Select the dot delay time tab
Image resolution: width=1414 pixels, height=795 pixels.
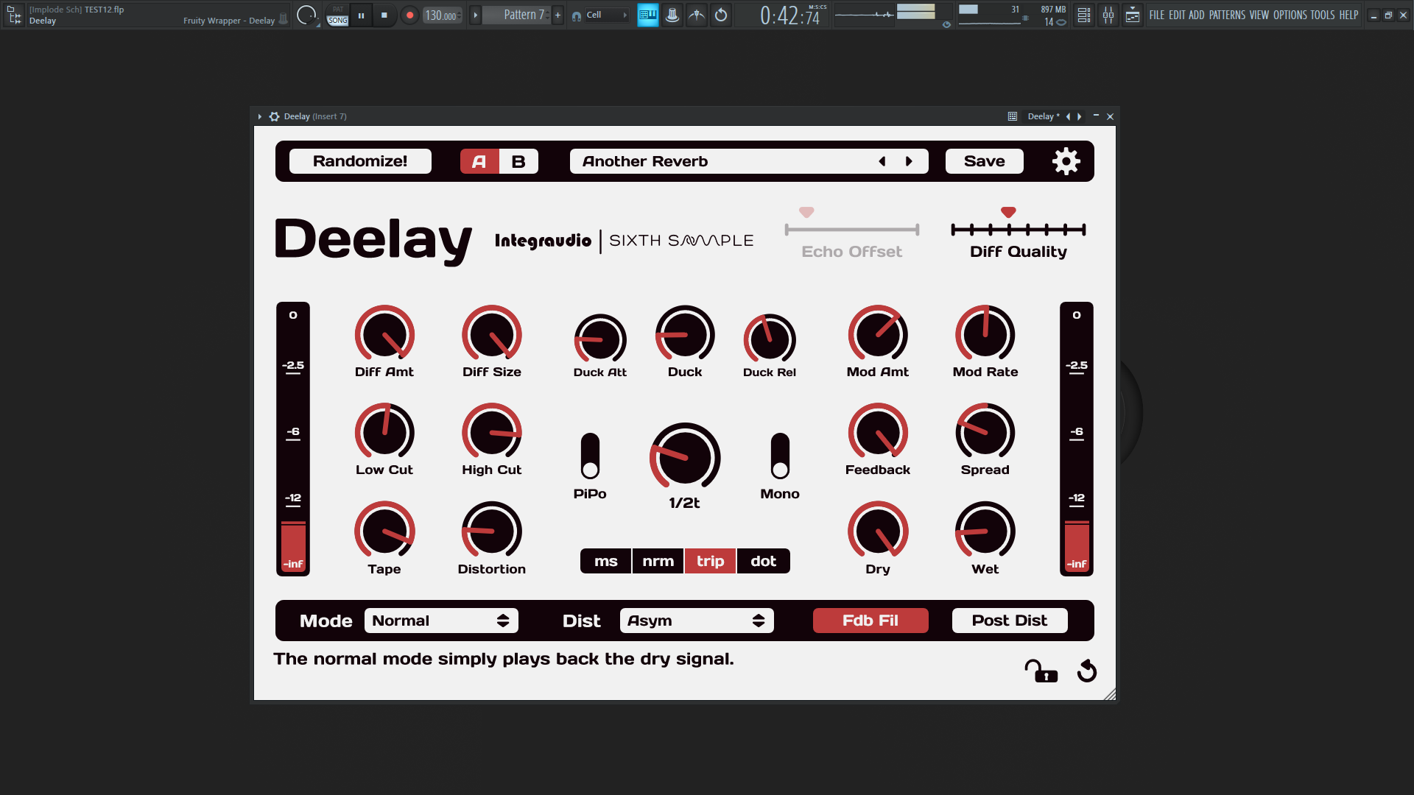tap(763, 561)
